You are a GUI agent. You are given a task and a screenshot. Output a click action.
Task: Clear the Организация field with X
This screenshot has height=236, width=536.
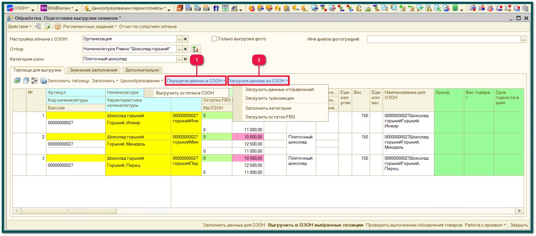click(x=185, y=39)
